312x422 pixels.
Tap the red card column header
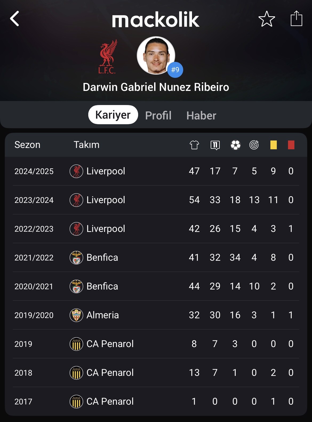coord(291,145)
